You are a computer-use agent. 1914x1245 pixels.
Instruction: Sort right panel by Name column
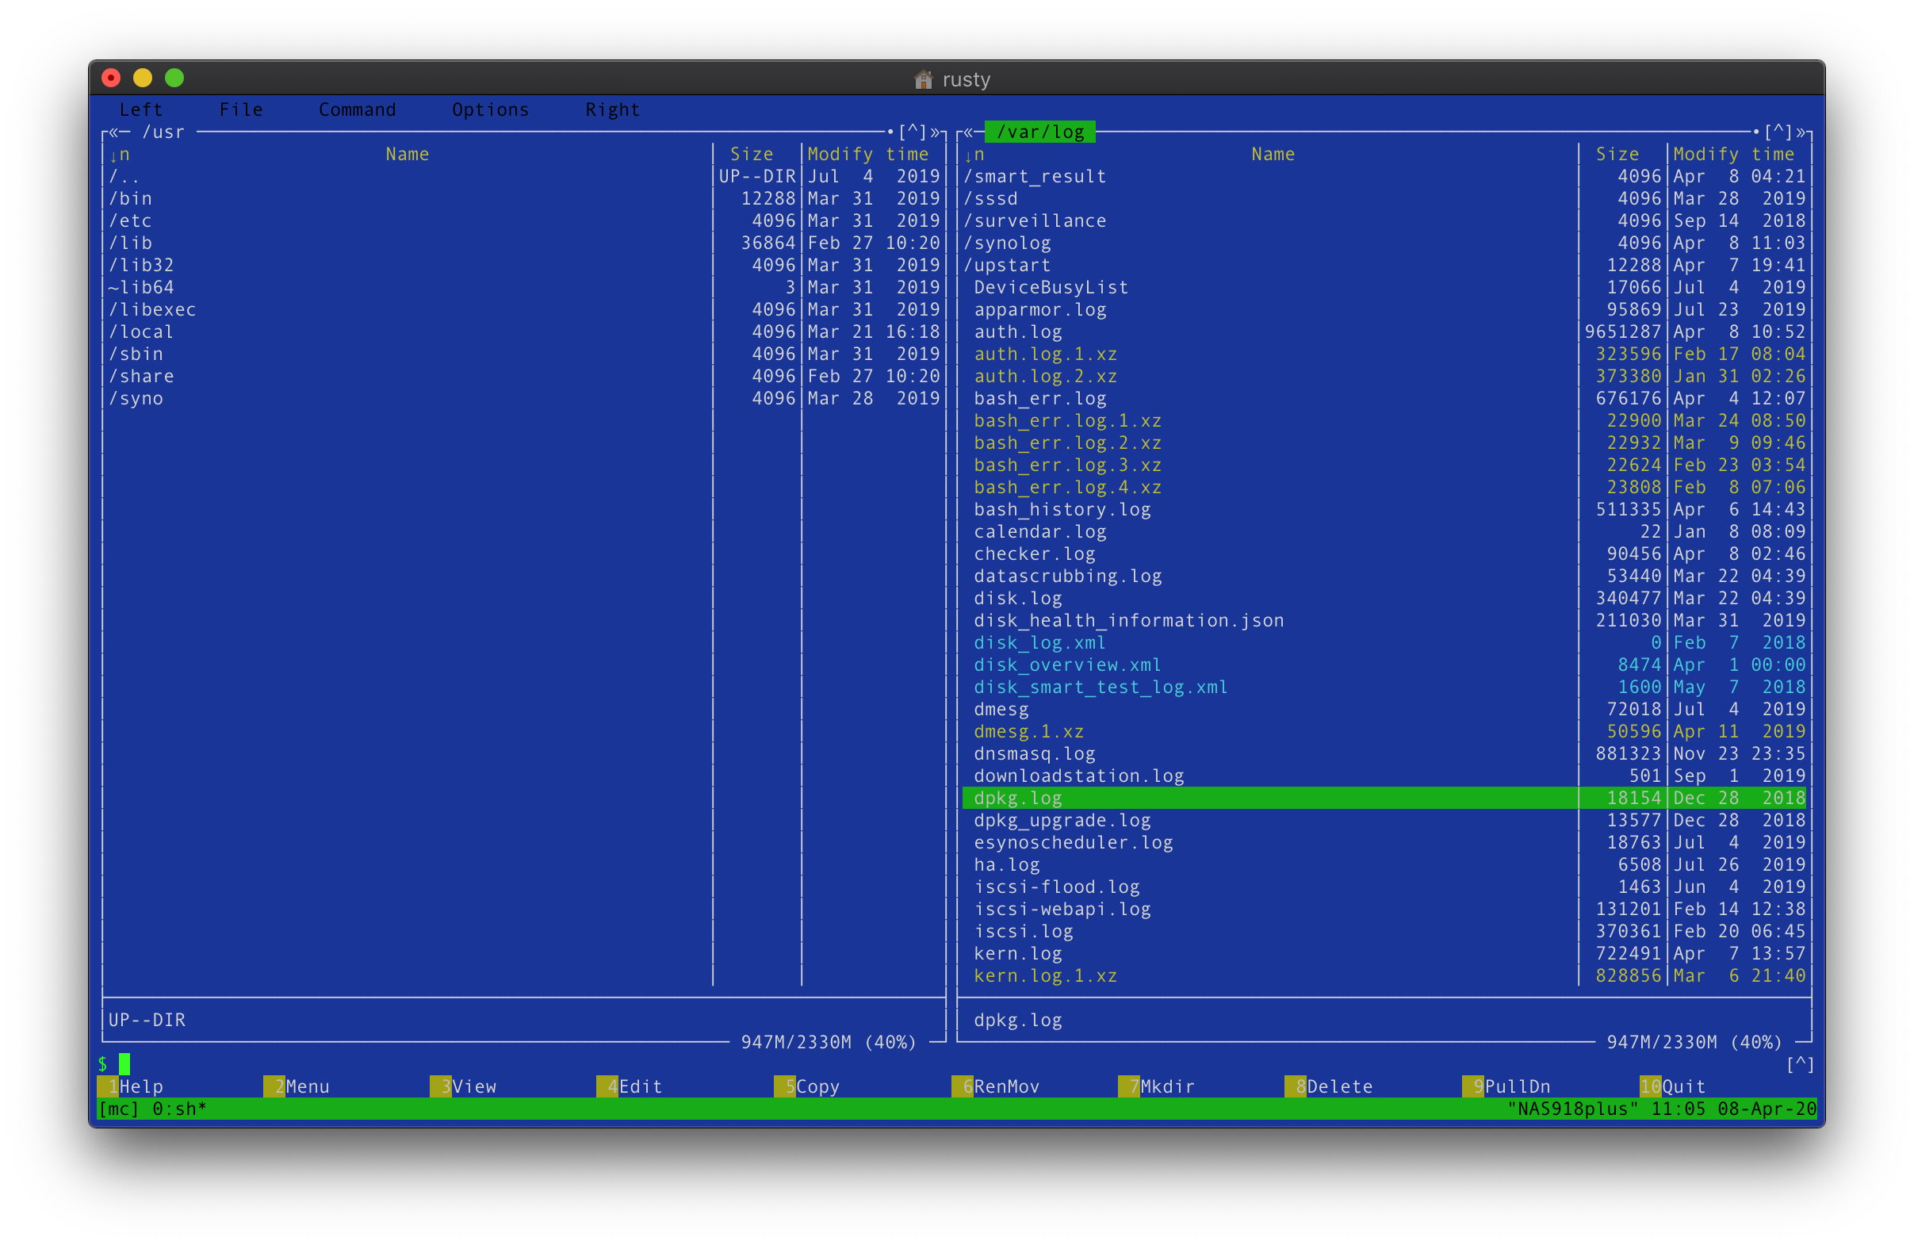(1273, 155)
